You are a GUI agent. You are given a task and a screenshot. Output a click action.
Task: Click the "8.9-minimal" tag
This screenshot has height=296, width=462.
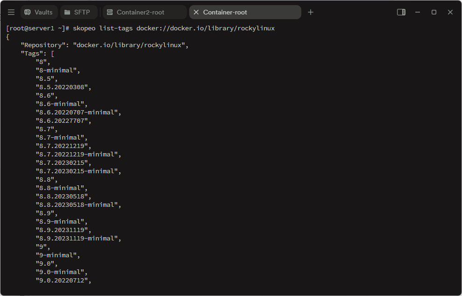(x=62, y=221)
